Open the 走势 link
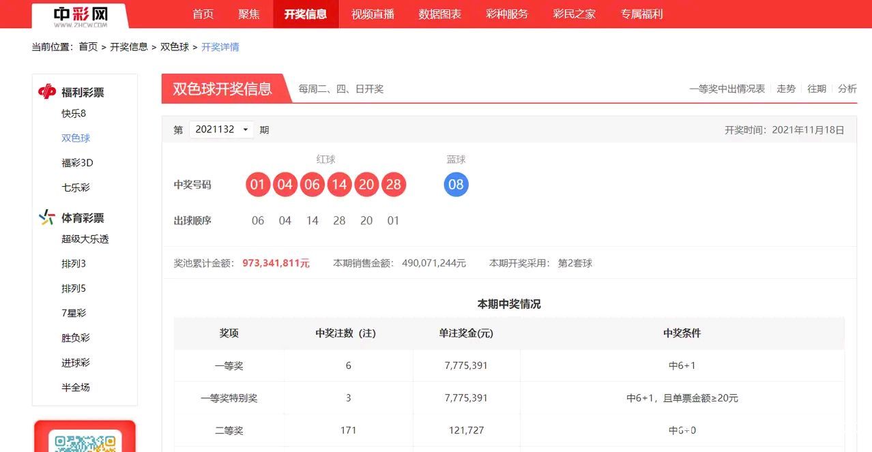 [x=786, y=89]
